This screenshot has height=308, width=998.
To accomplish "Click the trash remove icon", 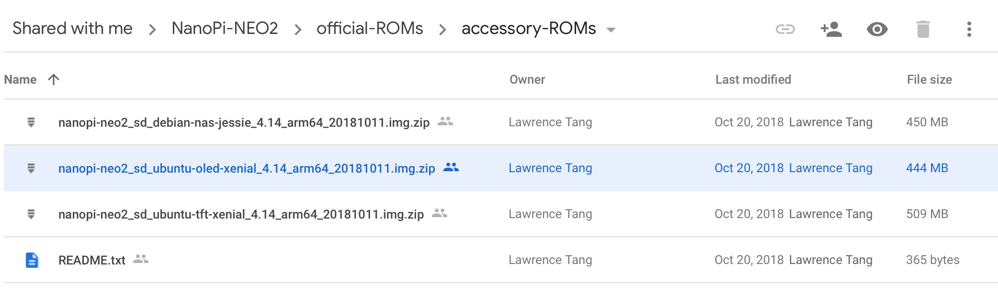I will coord(923,30).
